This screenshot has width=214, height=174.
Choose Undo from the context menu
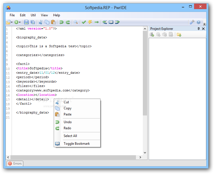pyautogui.click(x=77, y=122)
